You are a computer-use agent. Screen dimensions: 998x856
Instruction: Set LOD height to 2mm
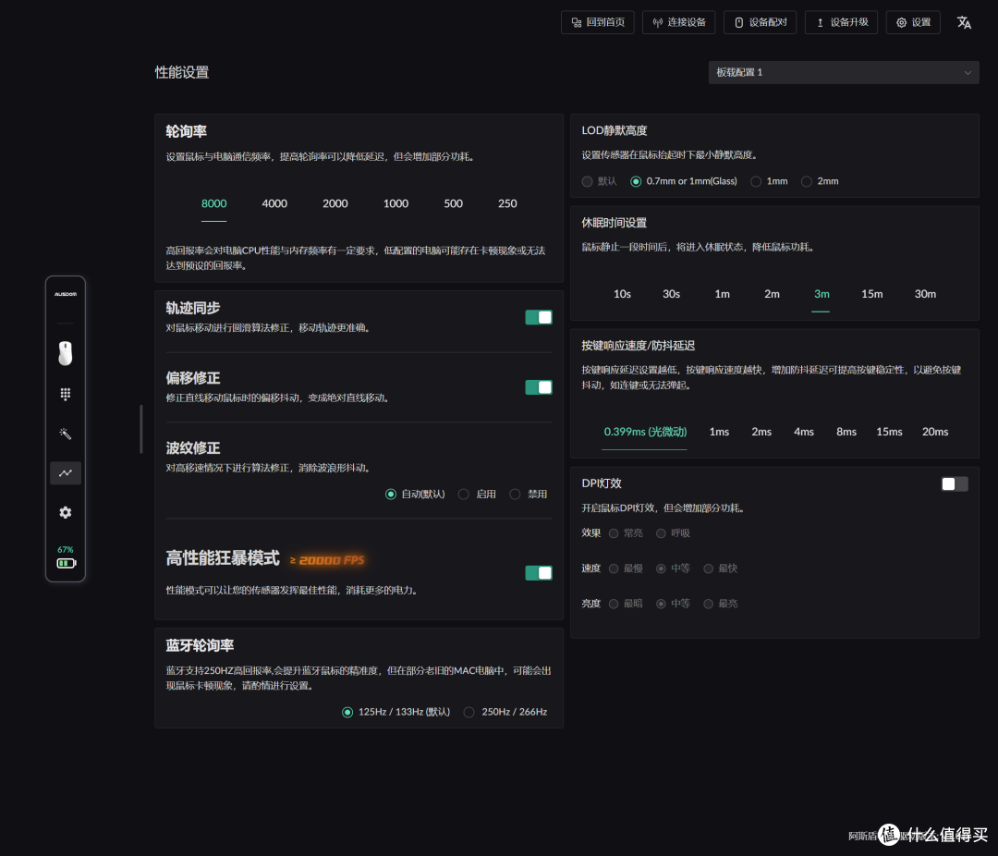pos(820,181)
